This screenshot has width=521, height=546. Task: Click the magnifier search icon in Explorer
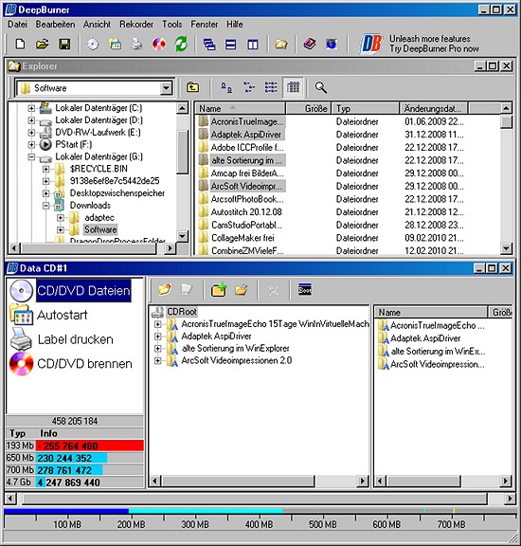coord(320,87)
